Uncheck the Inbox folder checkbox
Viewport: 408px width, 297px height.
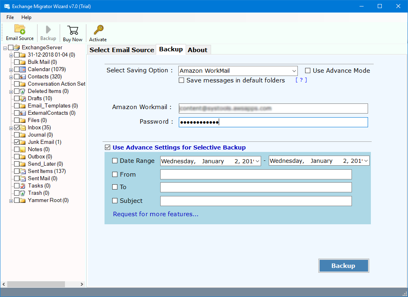[17, 128]
